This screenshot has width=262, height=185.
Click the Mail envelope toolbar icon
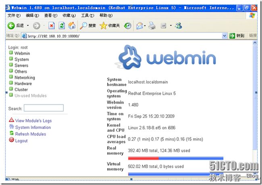coord(140,25)
